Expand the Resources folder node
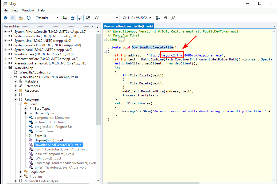The height and width of the screenshot is (184, 277). coord(16,91)
